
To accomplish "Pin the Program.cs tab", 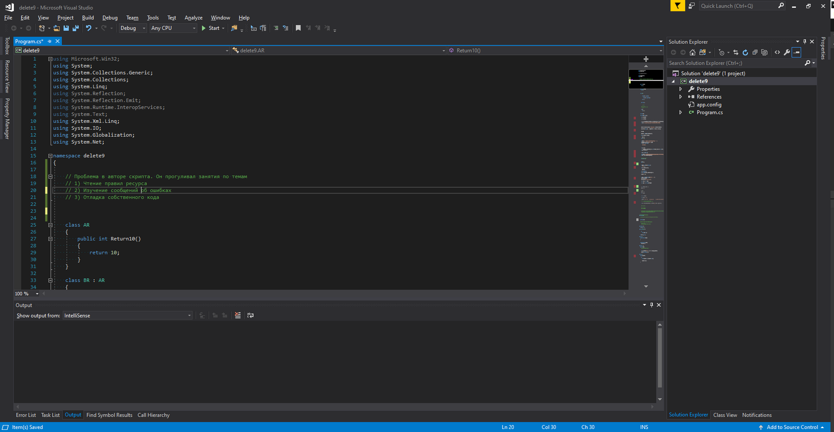I will point(50,41).
